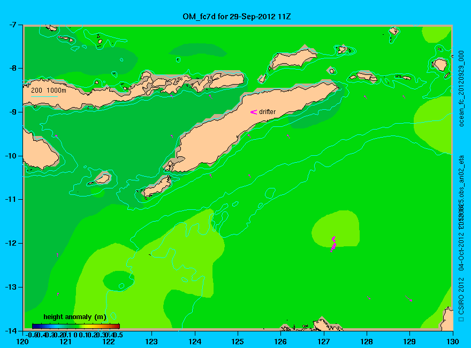The image size is (471, 348).
Task: Click the cyan contour legend line under "200 1000m"
Action: click(x=44, y=96)
